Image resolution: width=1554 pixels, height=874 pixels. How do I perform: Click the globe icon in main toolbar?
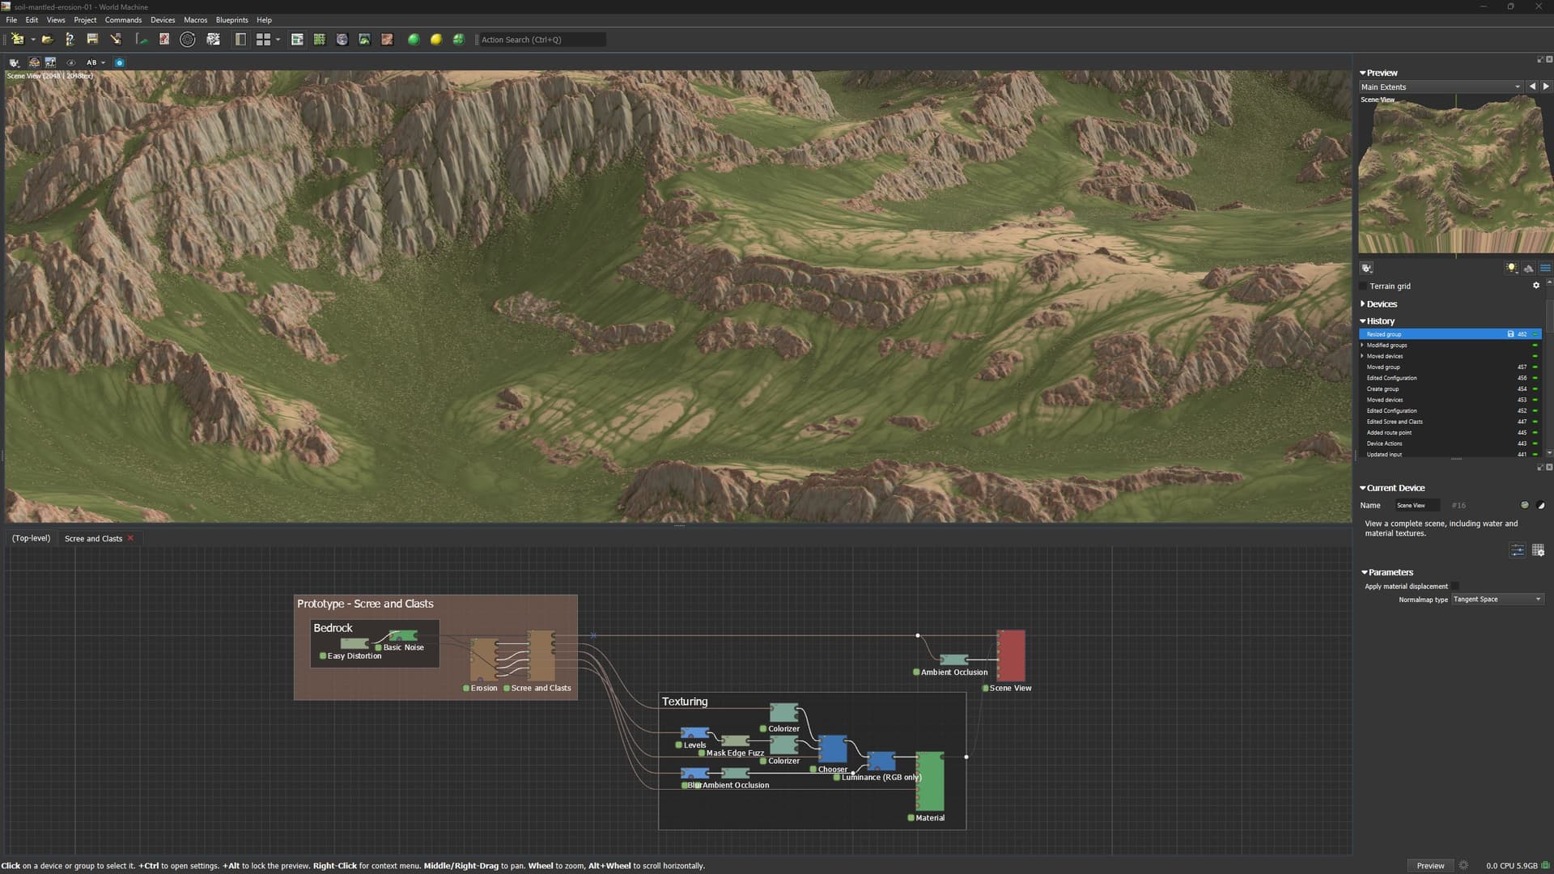pos(342,39)
